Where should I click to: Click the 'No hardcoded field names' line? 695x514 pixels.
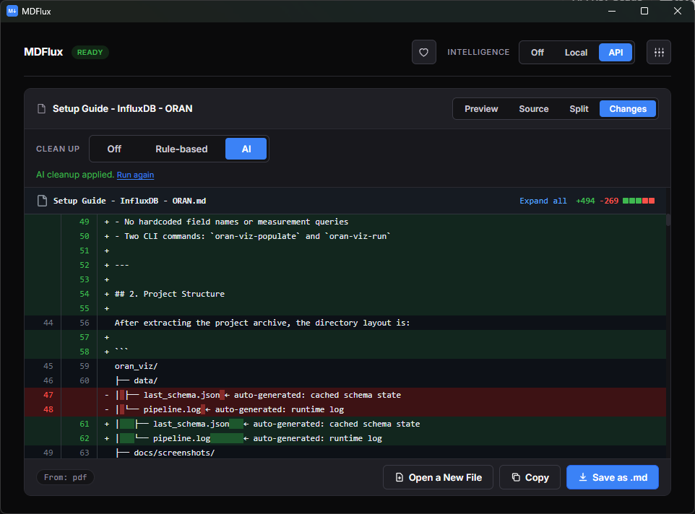coord(345,222)
